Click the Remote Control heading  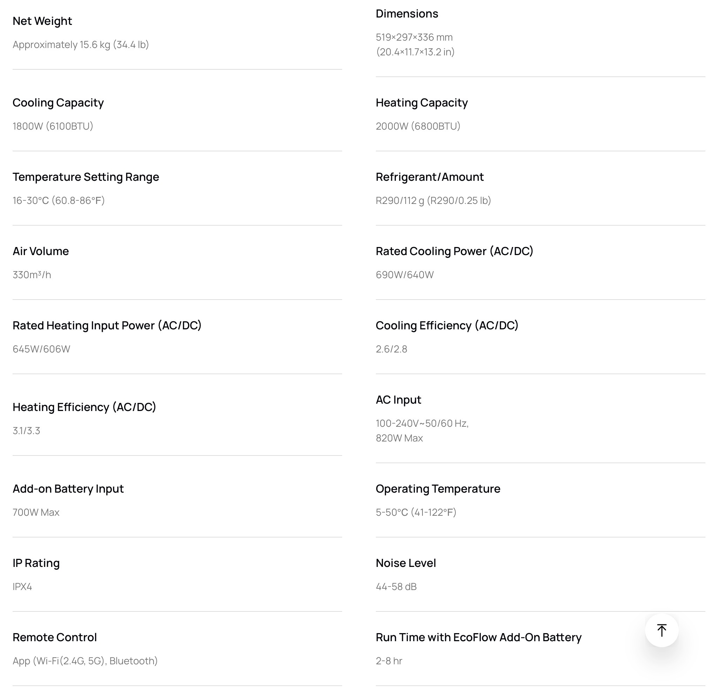pos(55,637)
